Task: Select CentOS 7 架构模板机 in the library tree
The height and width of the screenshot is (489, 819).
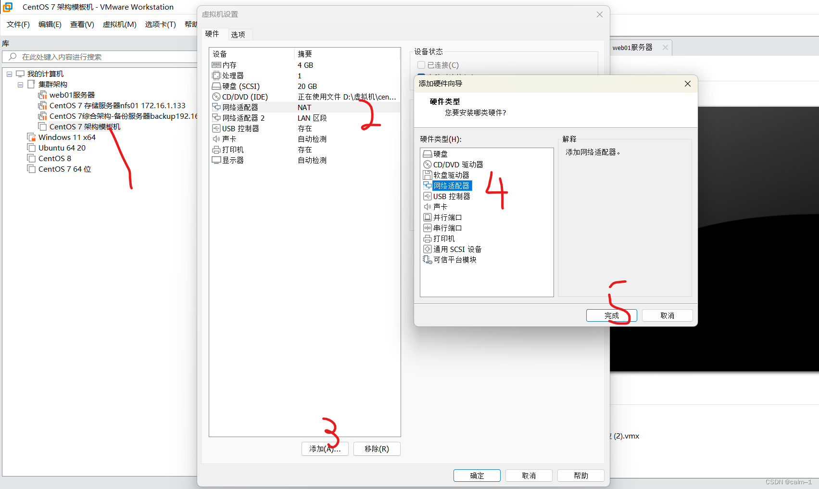Action: tap(85, 127)
